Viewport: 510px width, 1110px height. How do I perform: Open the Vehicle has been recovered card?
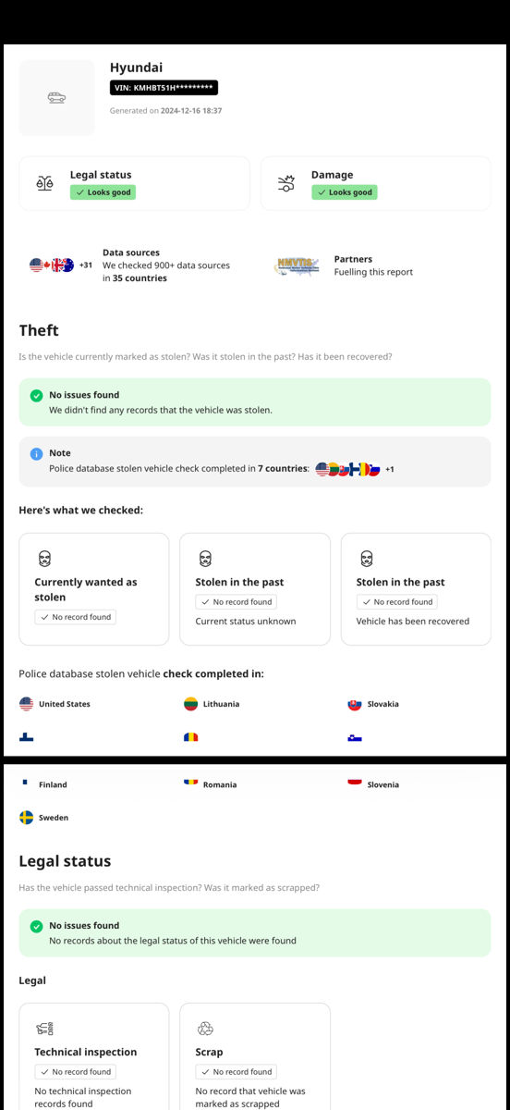tap(416, 589)
